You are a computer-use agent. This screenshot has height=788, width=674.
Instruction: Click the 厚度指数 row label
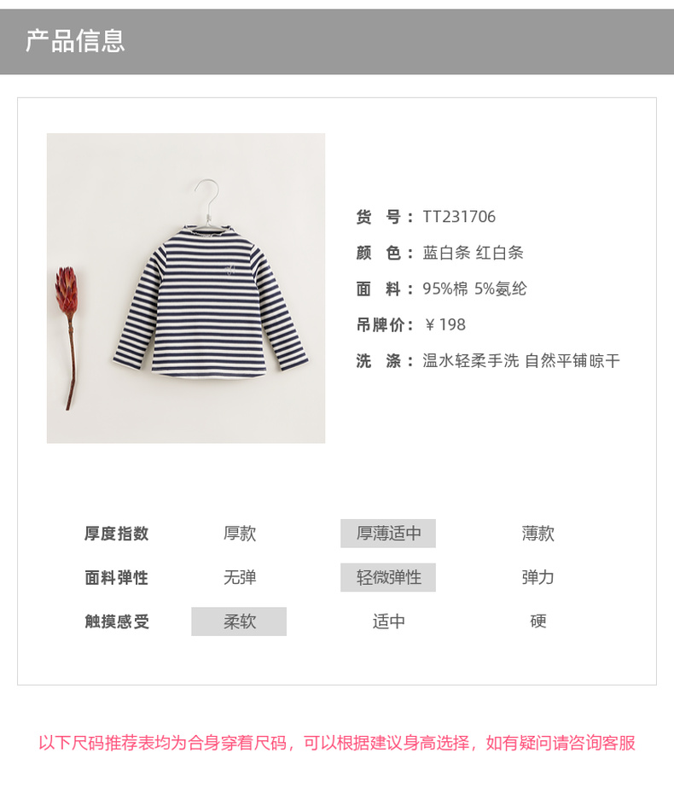click(117, 534)
